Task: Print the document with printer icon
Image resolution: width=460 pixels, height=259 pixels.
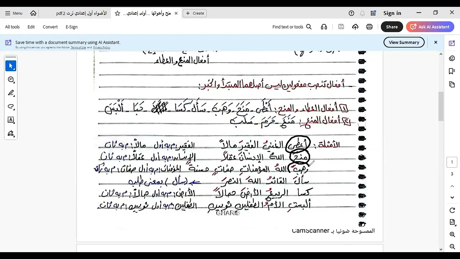Action: [x=369, y=27]
